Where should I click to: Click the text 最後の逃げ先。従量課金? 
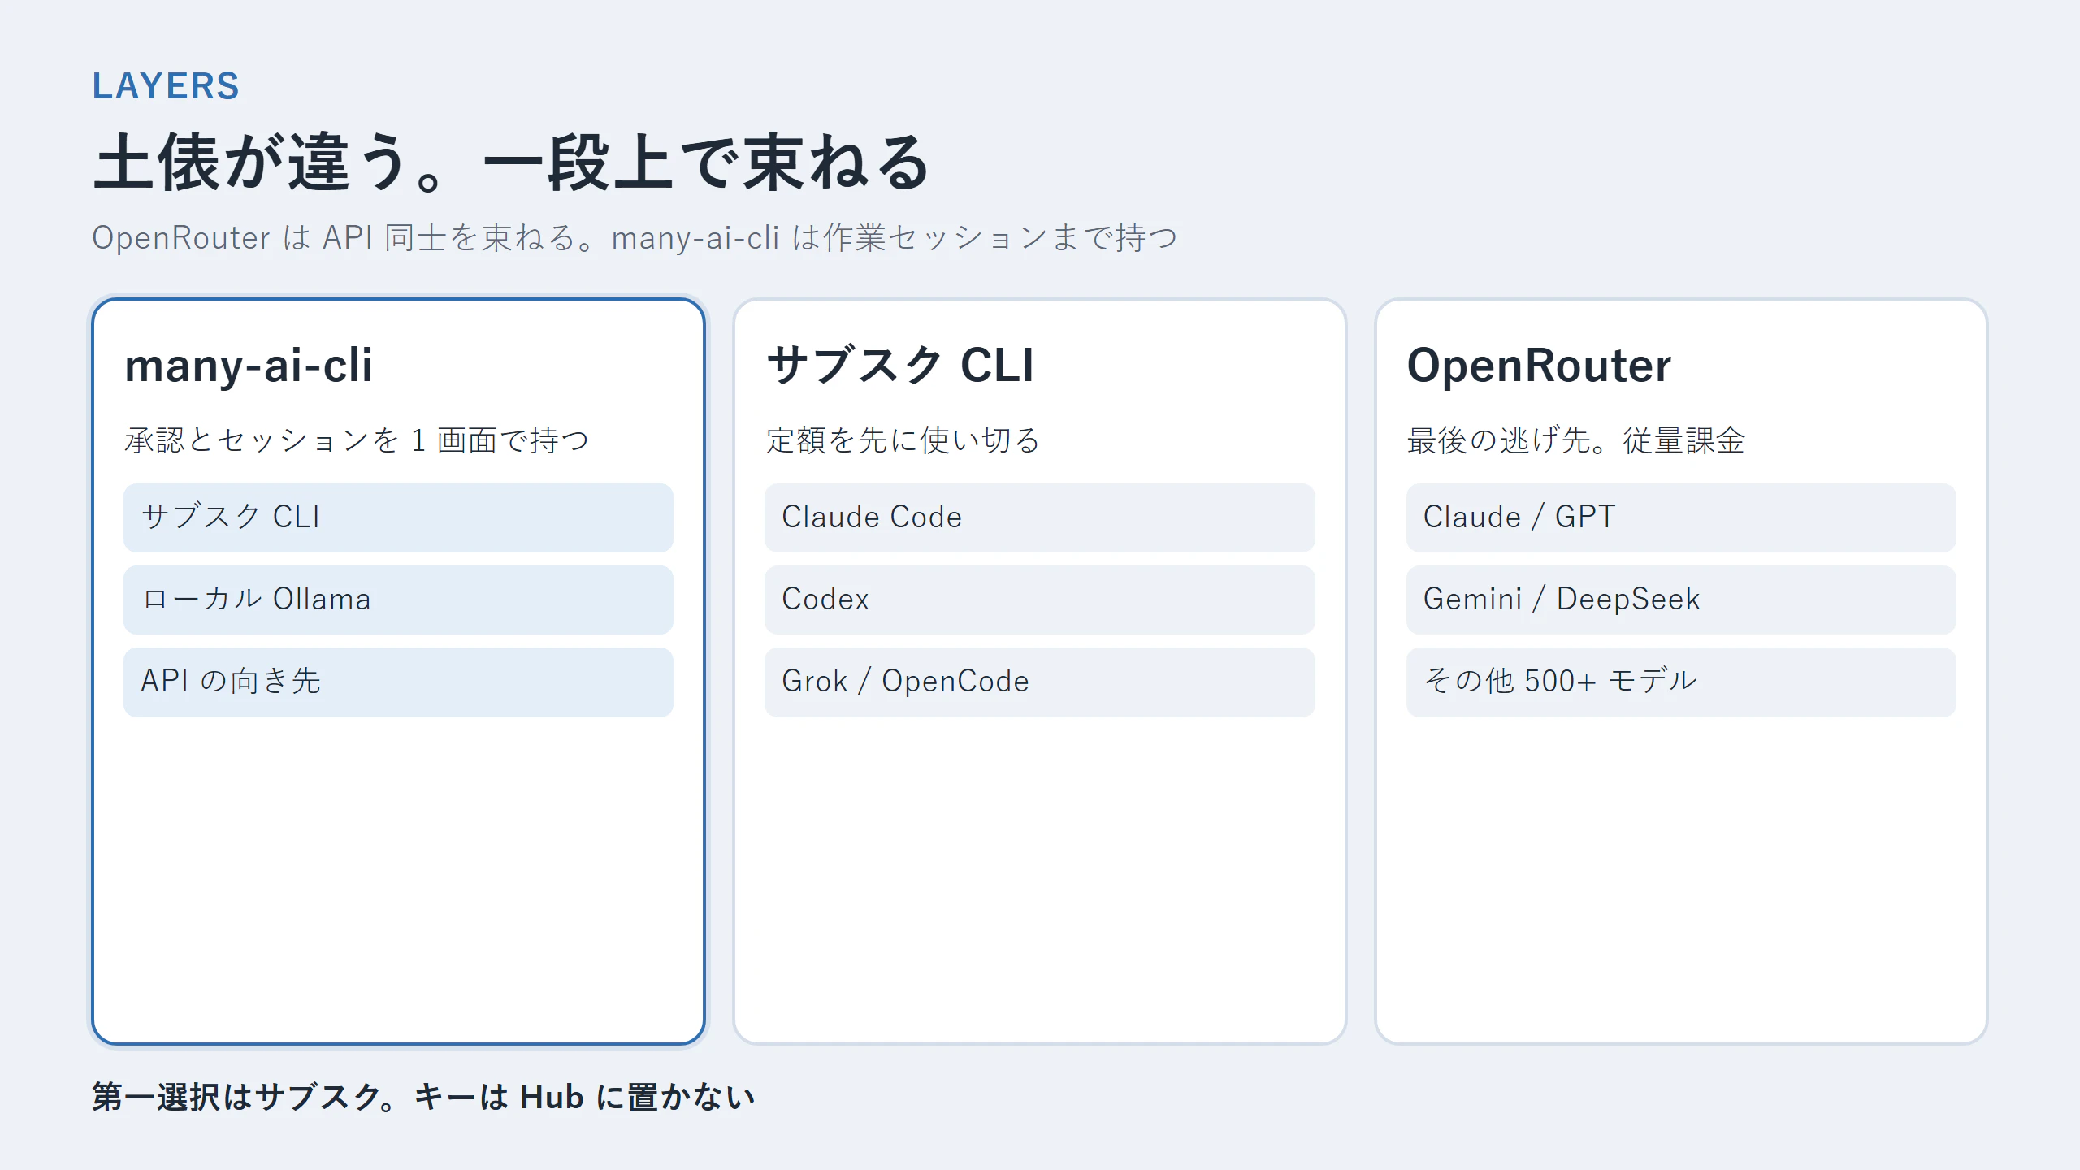pyautogui.click(x=1576, y=440)
